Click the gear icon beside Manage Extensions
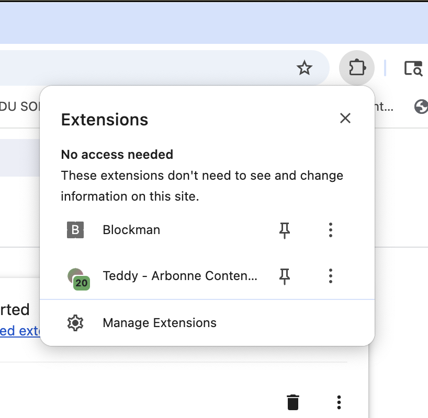Screen dimensions: 428x418 [x=75, y=323]
